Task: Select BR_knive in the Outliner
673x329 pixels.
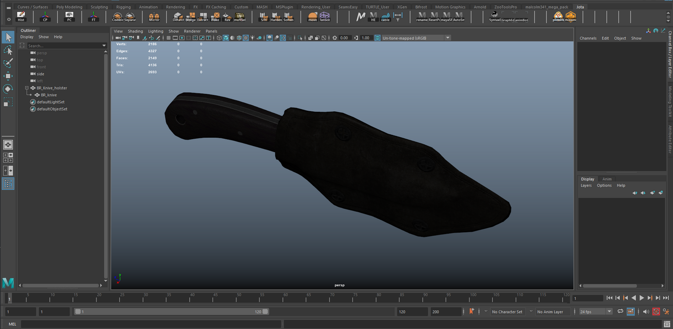Action: [x=48, y=95]
